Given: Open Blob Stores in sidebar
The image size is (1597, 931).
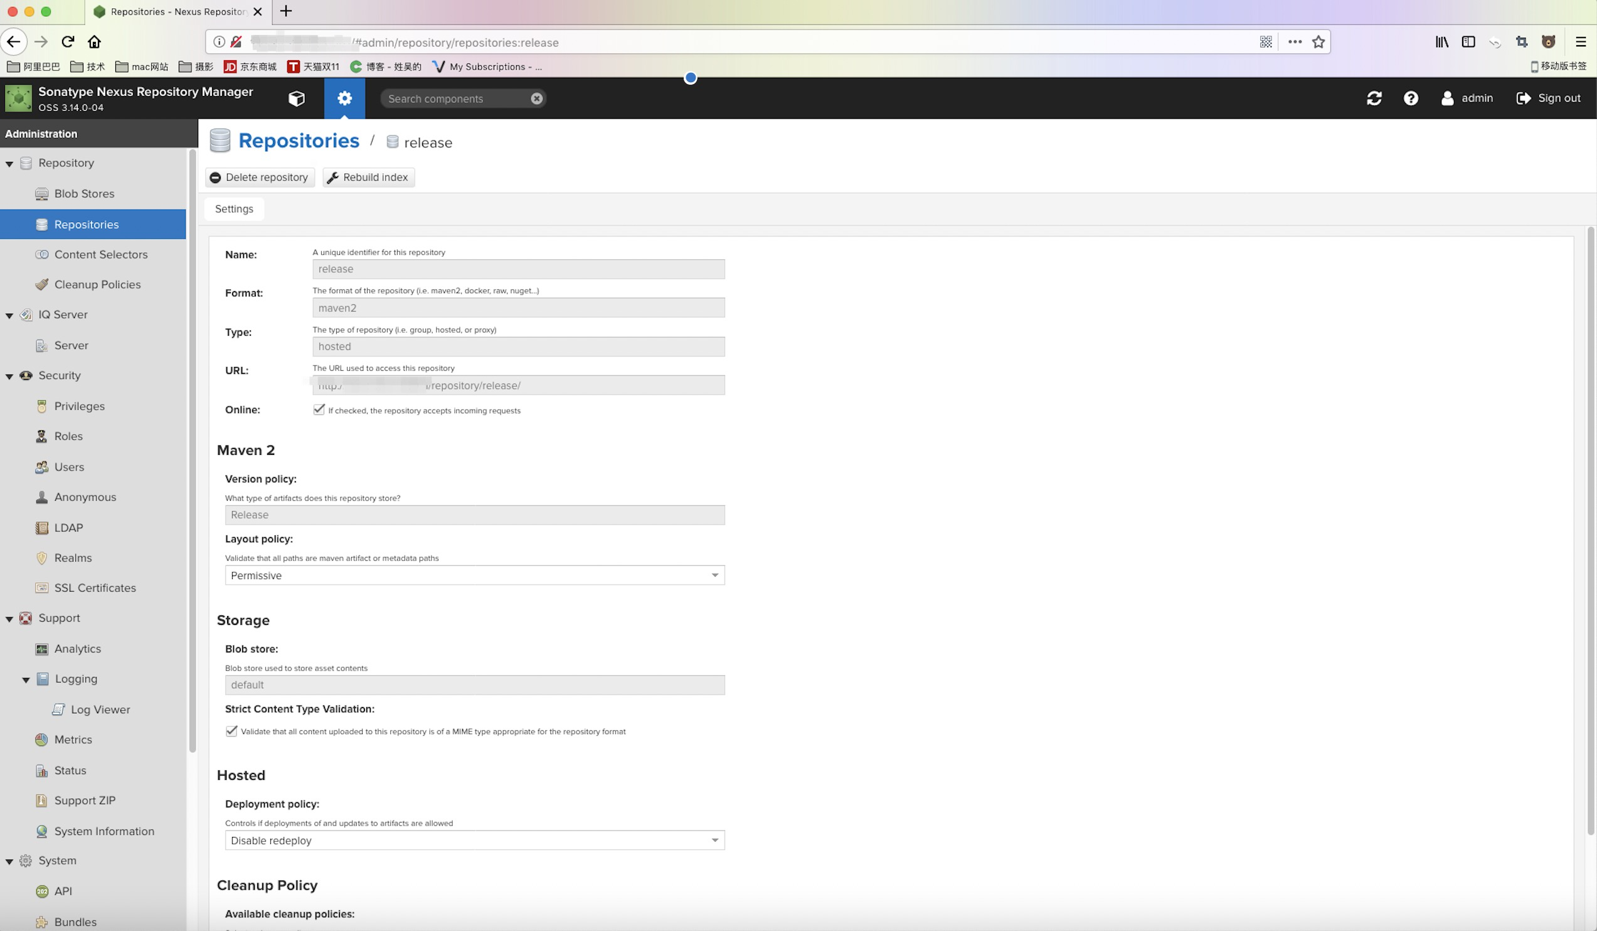Looking at the screenshot, I should (x=84, y=194).
